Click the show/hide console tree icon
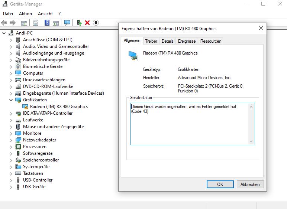Viewport: 287px width, 209px height. tap(24, 23)
